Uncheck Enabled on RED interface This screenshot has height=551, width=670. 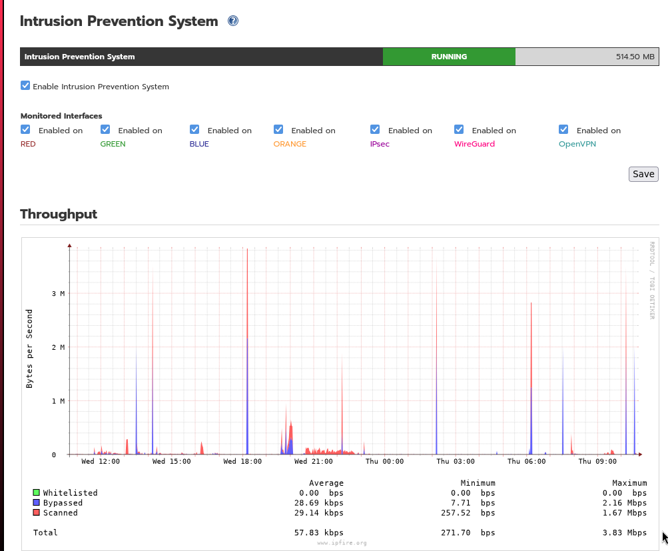(x=25, y=129)
